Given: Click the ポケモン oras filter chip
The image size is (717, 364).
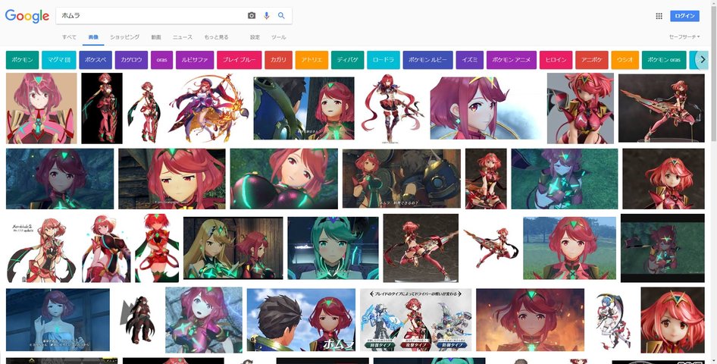Looking at the screenshot, I should [x=664, y=60].
